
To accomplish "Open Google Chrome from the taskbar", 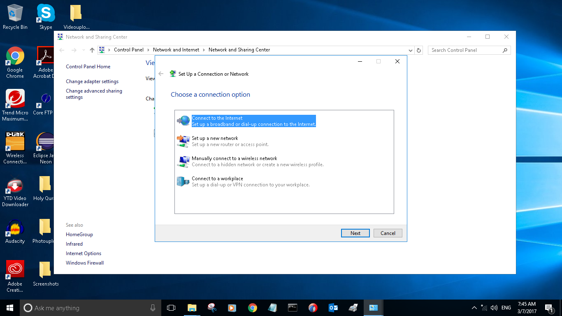I will coord(252,308).
